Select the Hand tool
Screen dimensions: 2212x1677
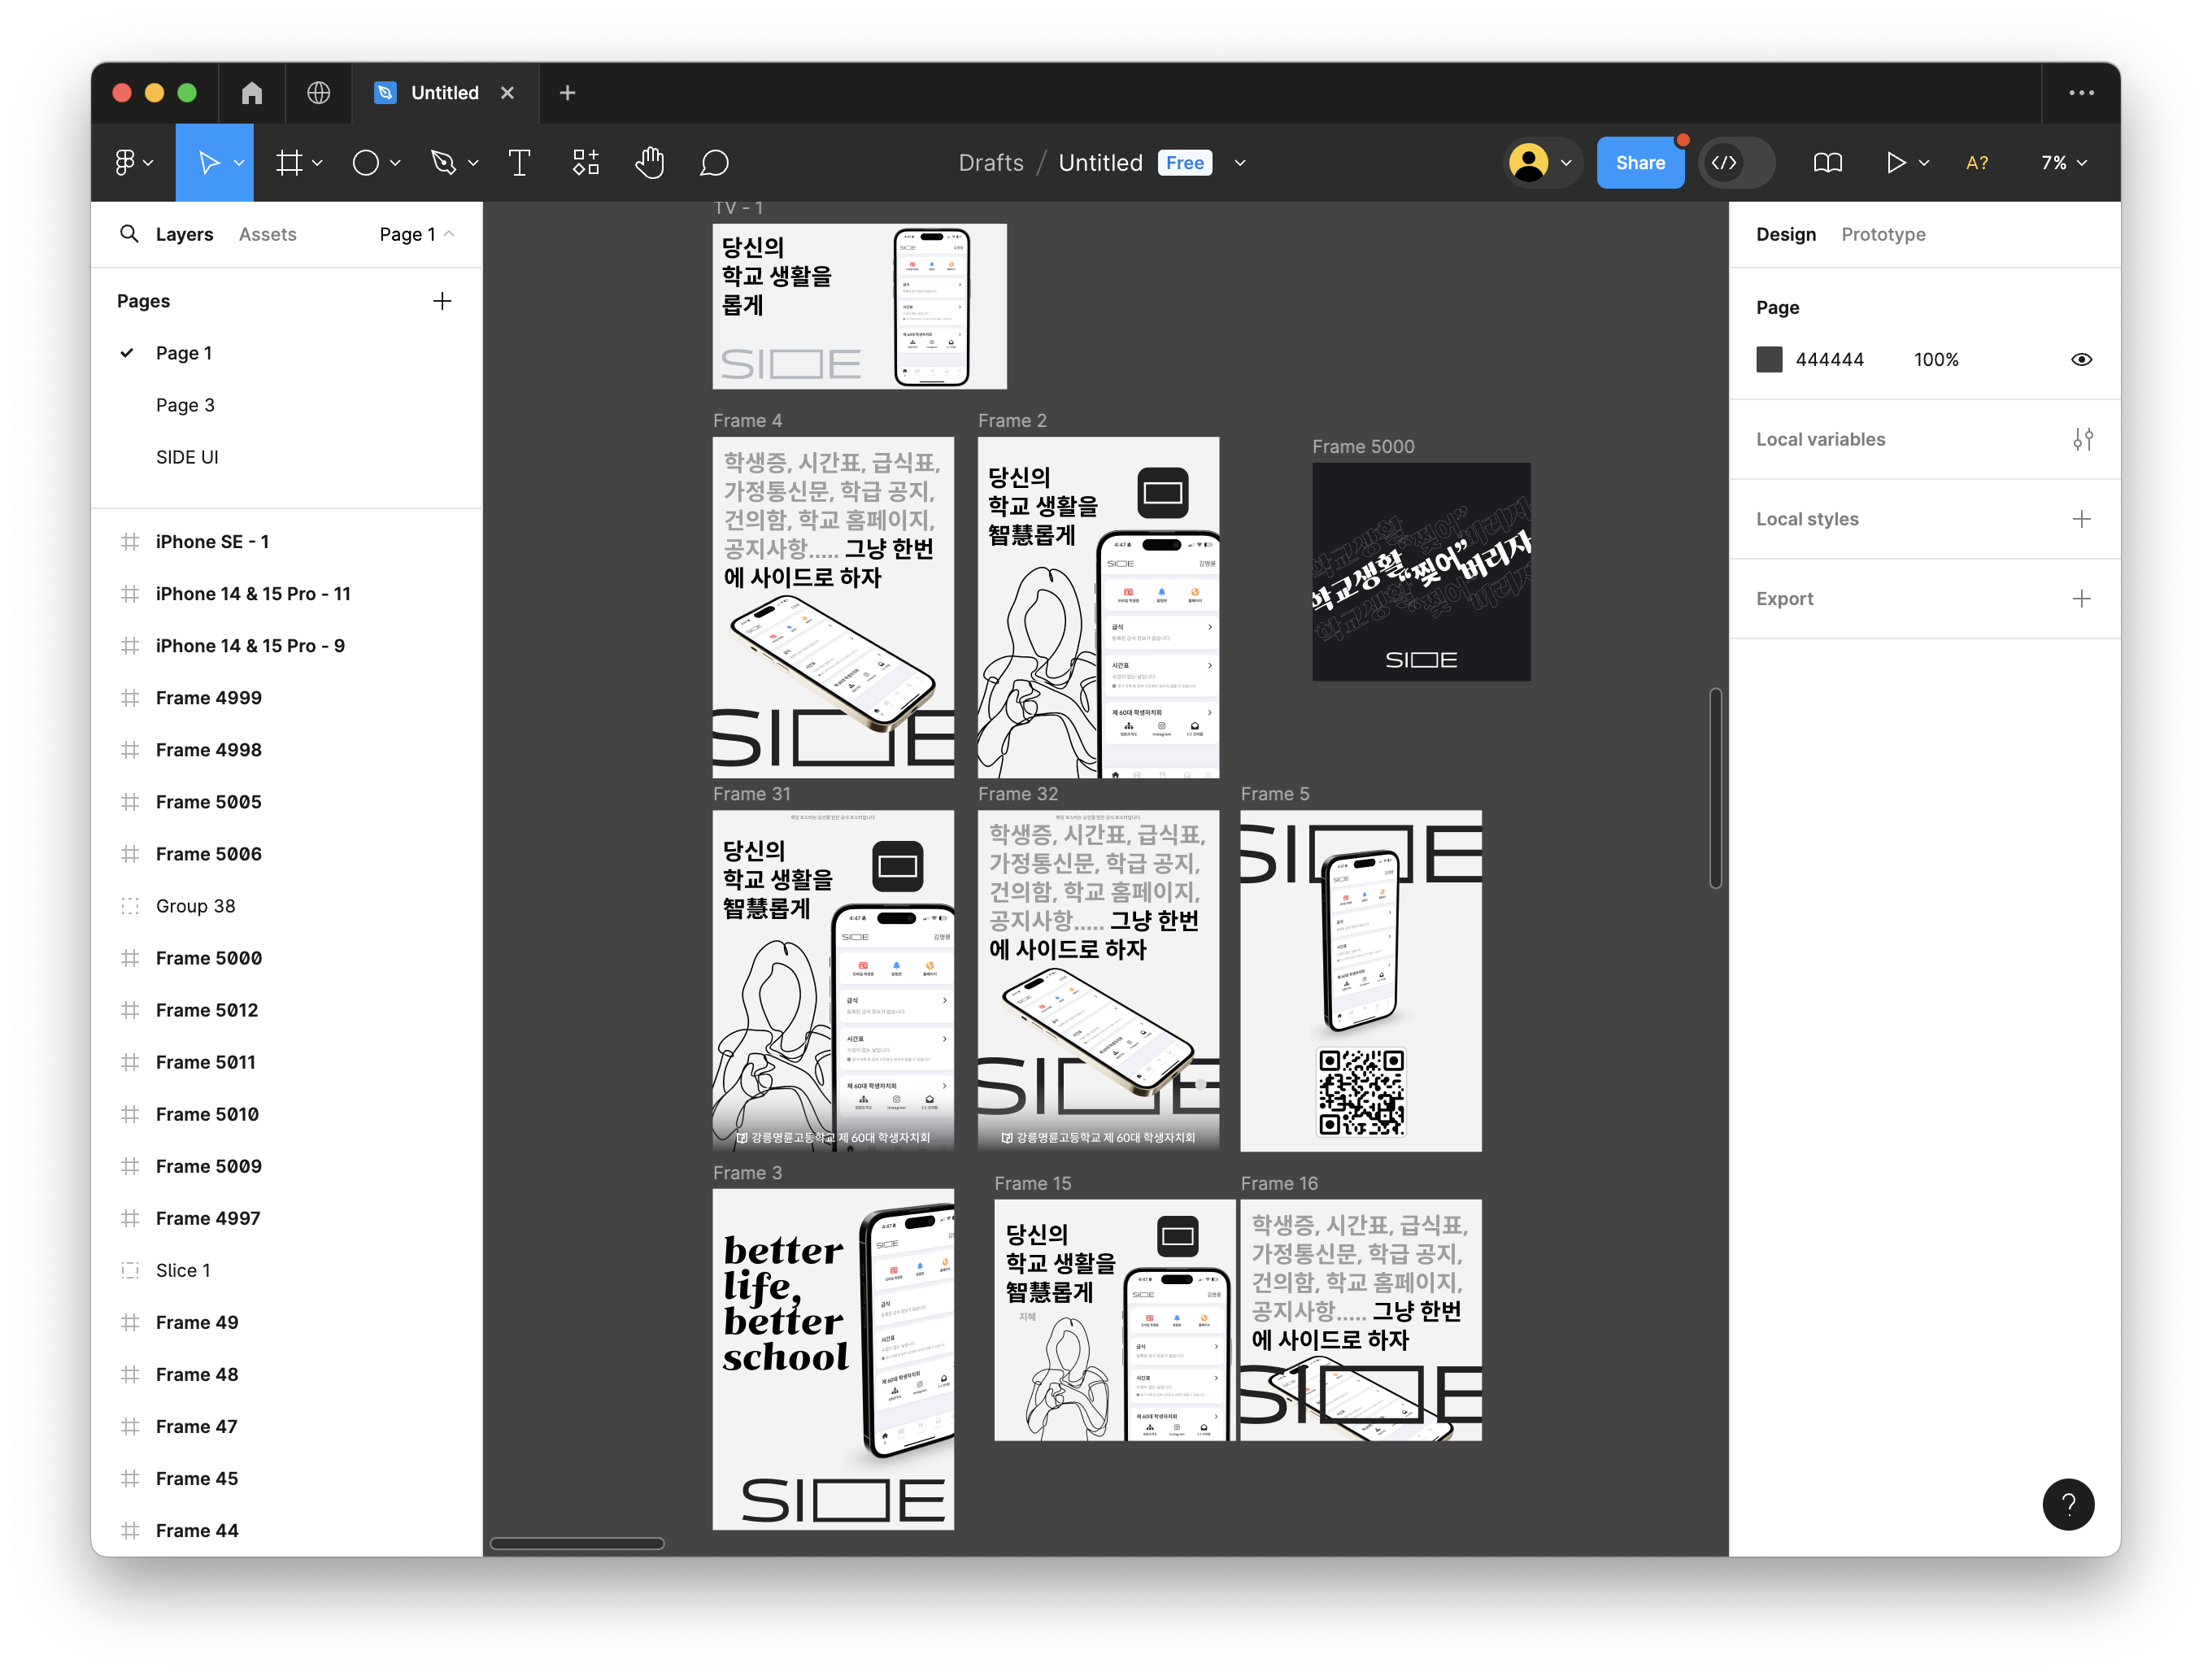click(650, 163)
